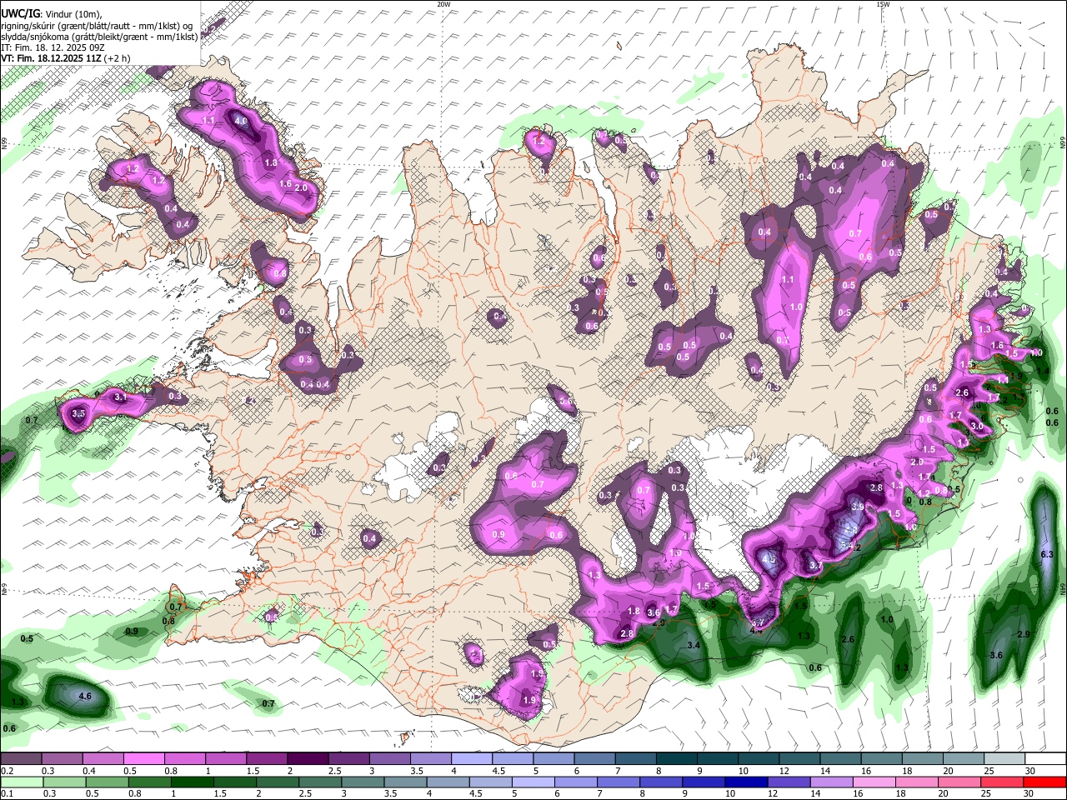
Task: Click the 'IT: Fim. 18. 12. 2025 09Z' line
Action: tap(52, 47)
